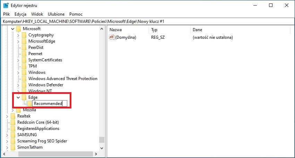Select the Windows key label
The image size is (295, 158).
(x=37, y=72)
